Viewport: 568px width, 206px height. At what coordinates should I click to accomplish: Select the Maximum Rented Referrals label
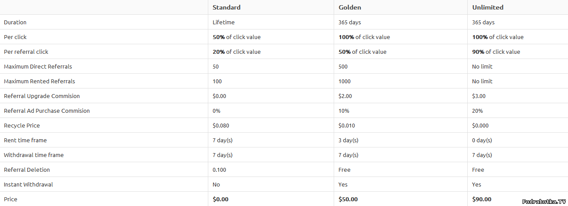39,81
